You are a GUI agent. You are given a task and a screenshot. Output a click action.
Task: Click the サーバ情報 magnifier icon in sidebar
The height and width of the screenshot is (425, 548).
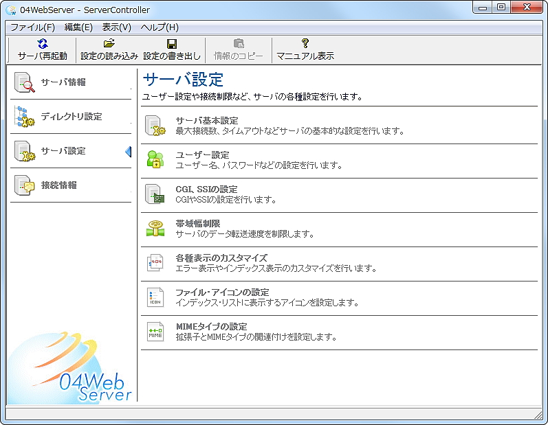[x=25, y=82]
